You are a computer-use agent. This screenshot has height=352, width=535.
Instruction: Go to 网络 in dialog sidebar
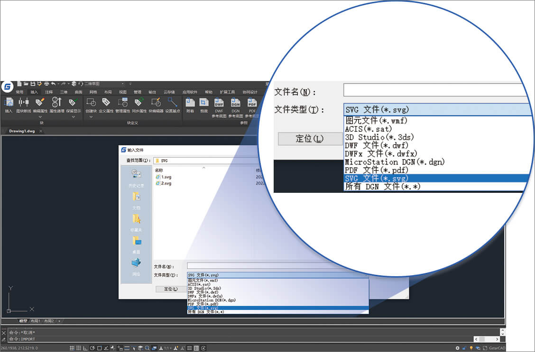(136, 267)
